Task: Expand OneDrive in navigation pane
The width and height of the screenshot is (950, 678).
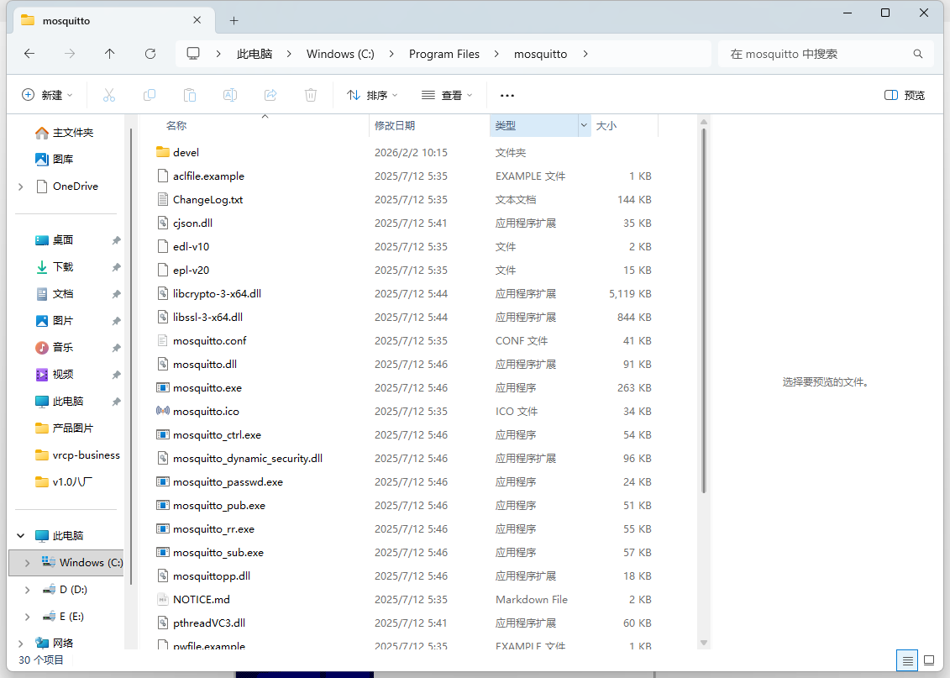Action: (21, 186)
